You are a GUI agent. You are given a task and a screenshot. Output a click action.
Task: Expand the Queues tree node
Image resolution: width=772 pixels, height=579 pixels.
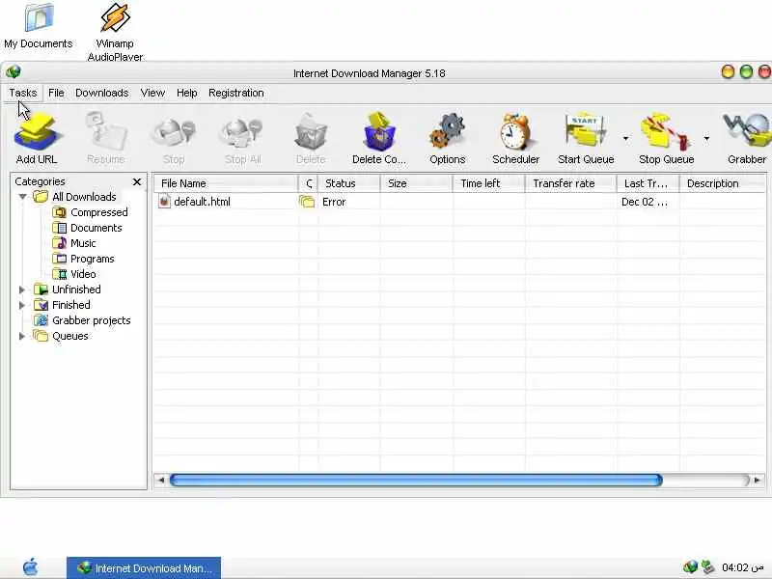22,336
